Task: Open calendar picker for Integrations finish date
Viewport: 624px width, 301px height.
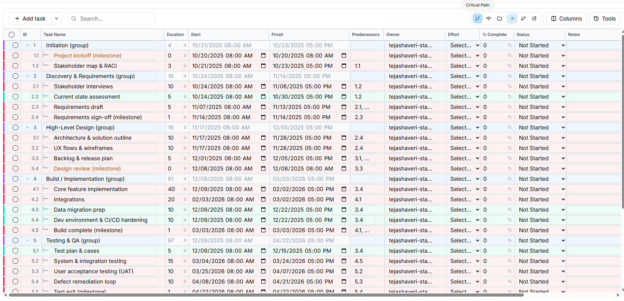Action: (344, 199)
